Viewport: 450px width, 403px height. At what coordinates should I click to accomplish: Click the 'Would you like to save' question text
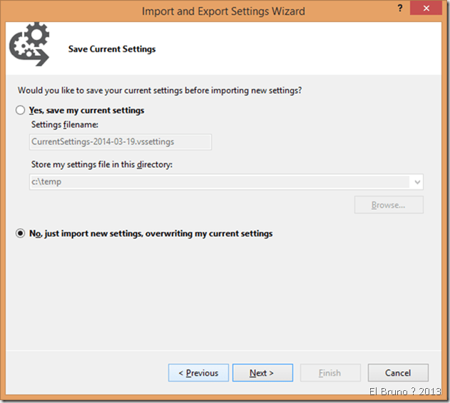pos(158,90)
